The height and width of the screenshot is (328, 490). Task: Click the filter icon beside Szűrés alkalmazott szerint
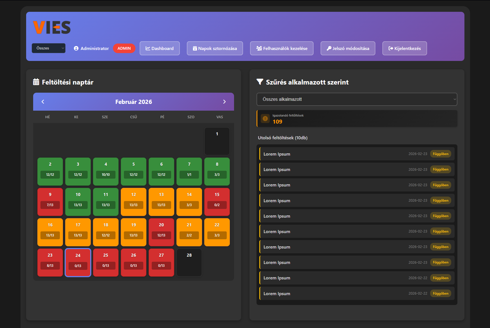[259, 82]
